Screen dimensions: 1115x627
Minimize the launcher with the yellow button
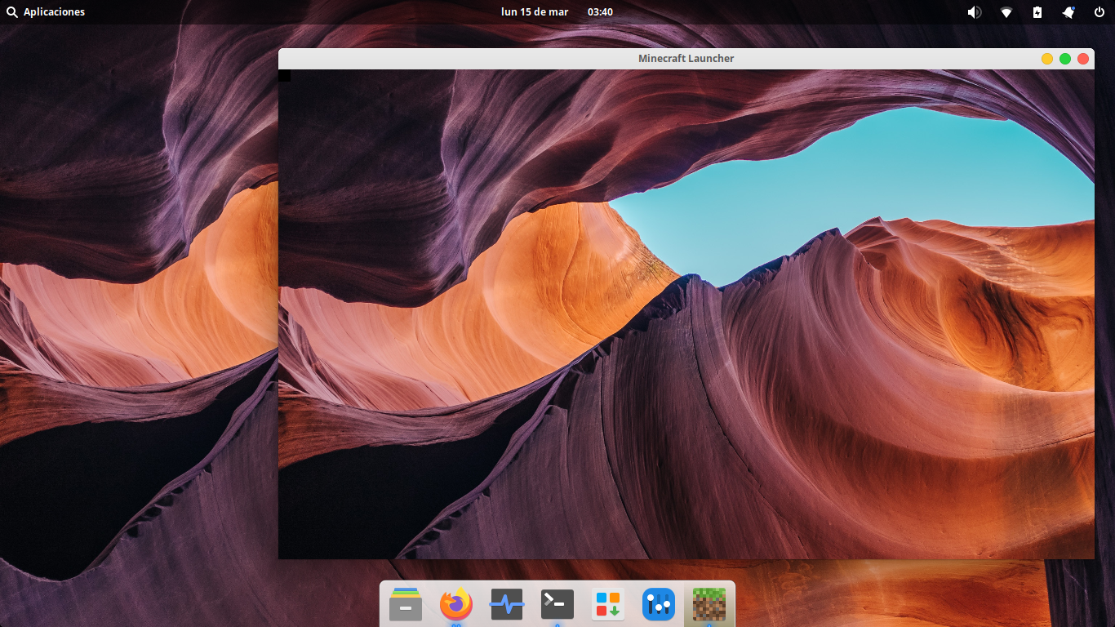[x=1047, y=59]
